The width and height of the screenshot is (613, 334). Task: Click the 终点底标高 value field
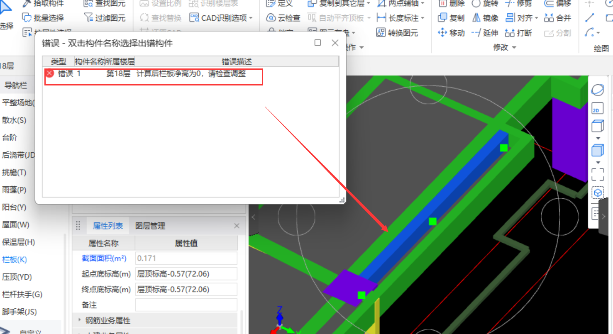pos(186,289)
